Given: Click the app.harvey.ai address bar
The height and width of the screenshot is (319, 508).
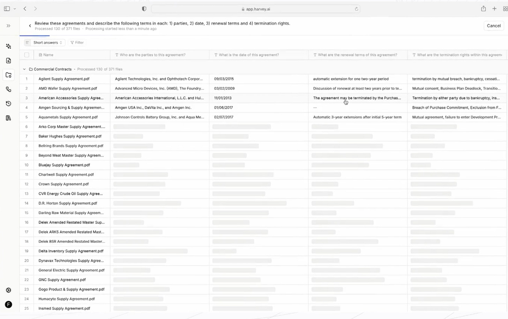Looking at the screenshot, I should pyautogui.click(x=255, y=9).
